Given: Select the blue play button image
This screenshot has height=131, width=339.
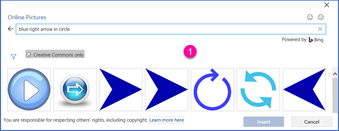Looking at the screenshot, I should pos(29,89).
